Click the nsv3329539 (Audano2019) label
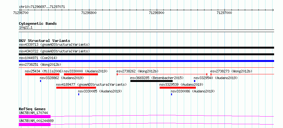Image resolution: width=283 pixels, height=128 pixels. pos(181,84)
